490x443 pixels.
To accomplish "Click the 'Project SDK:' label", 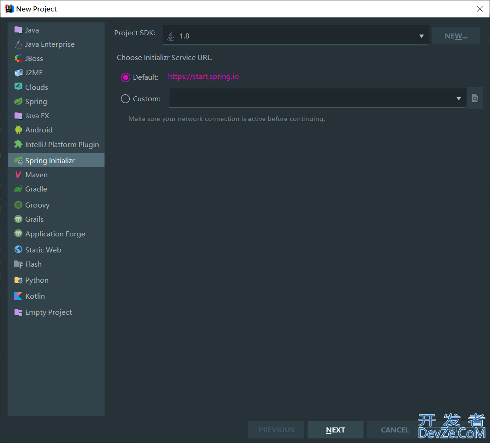I will tap(135, 33).
